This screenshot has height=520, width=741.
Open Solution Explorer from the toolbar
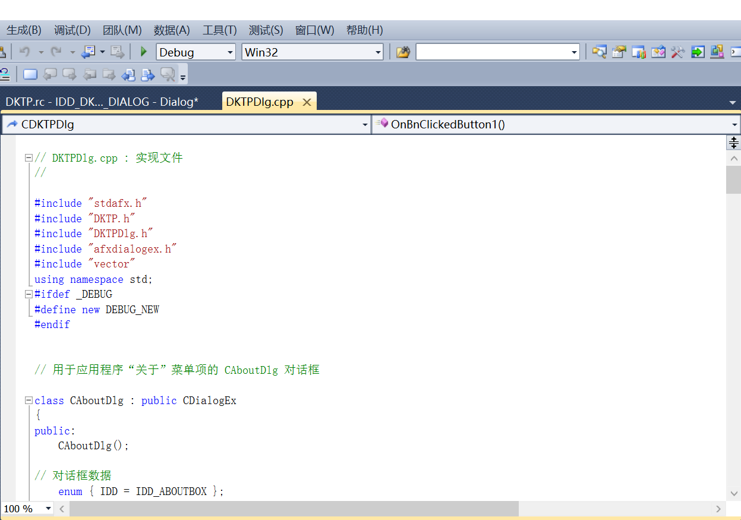click(x=599, y=52)
